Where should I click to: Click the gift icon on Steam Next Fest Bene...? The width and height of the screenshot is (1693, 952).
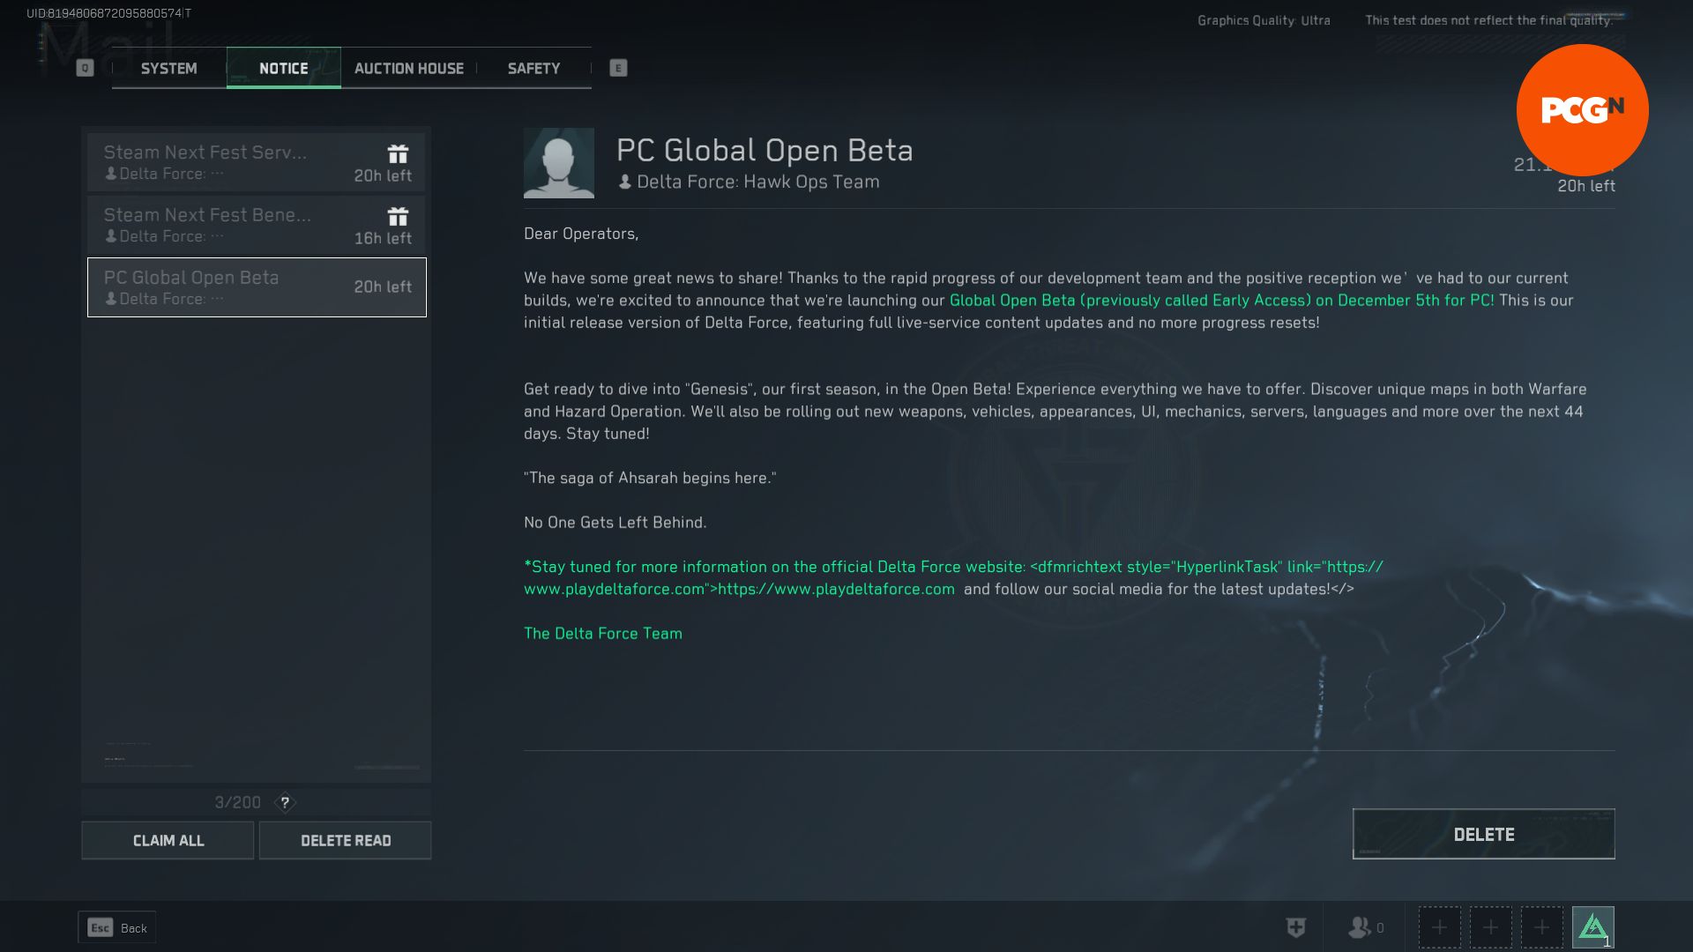coord(398,216)
